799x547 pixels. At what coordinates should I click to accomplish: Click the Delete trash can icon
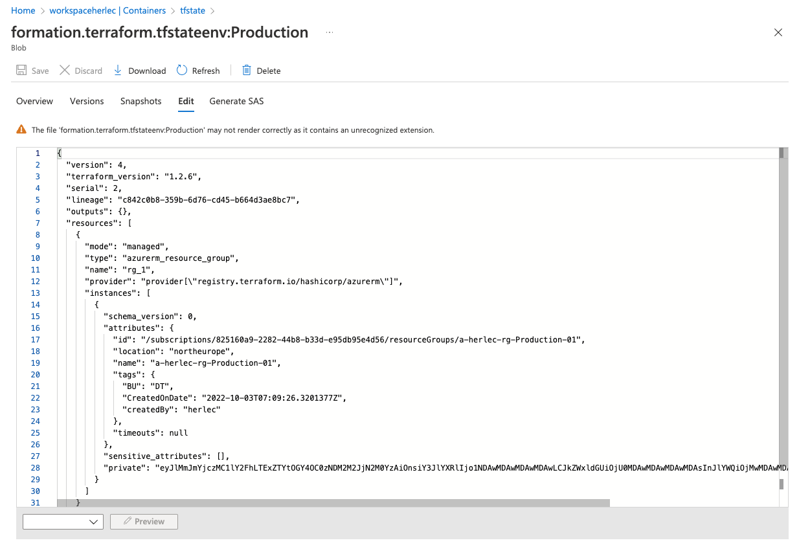tap(247, 71)
